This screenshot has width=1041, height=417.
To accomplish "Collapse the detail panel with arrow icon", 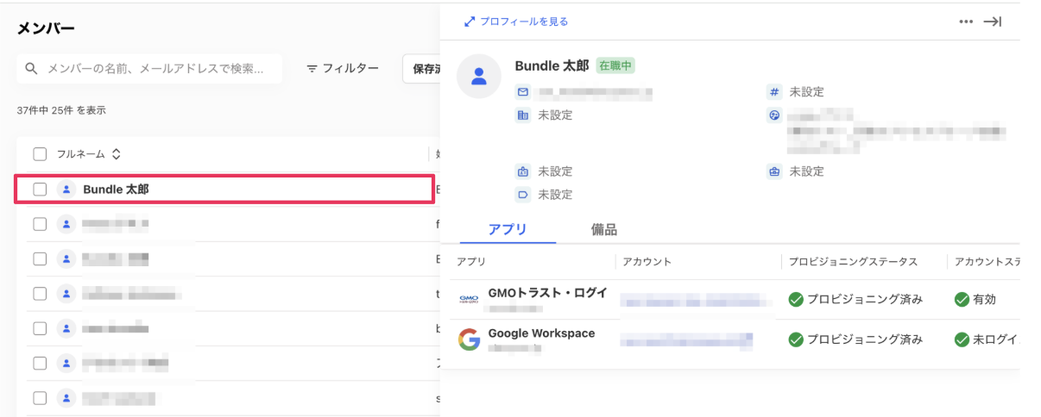I will tap(993, 22).
